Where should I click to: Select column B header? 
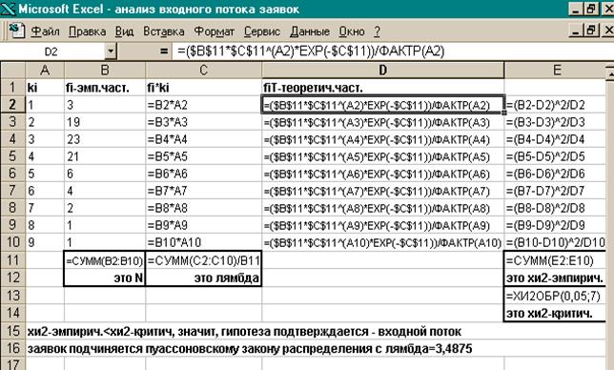click(105, 71)
